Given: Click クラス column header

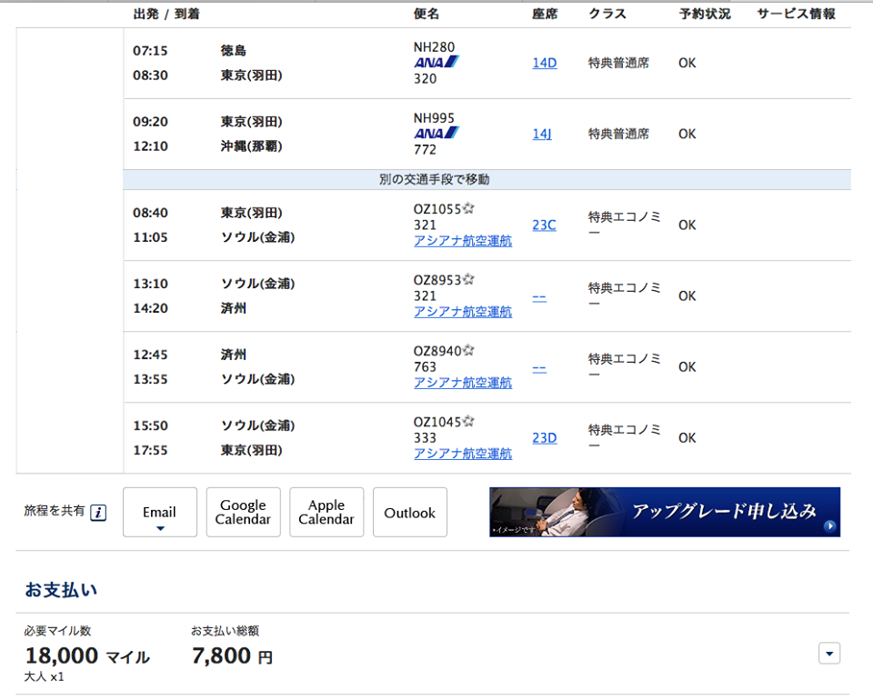Looking at the screenshot, I should click(x=607, y=14).
